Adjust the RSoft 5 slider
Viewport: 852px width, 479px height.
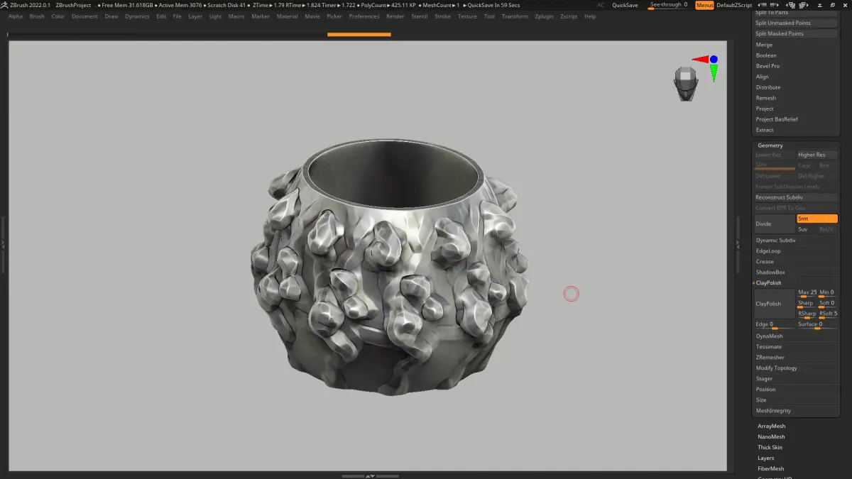(x=828, y=314)
